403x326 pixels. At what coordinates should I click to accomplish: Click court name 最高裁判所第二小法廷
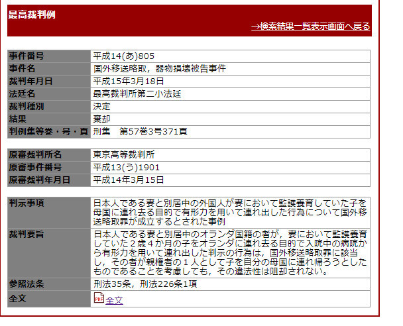click(x=137, y=94)
